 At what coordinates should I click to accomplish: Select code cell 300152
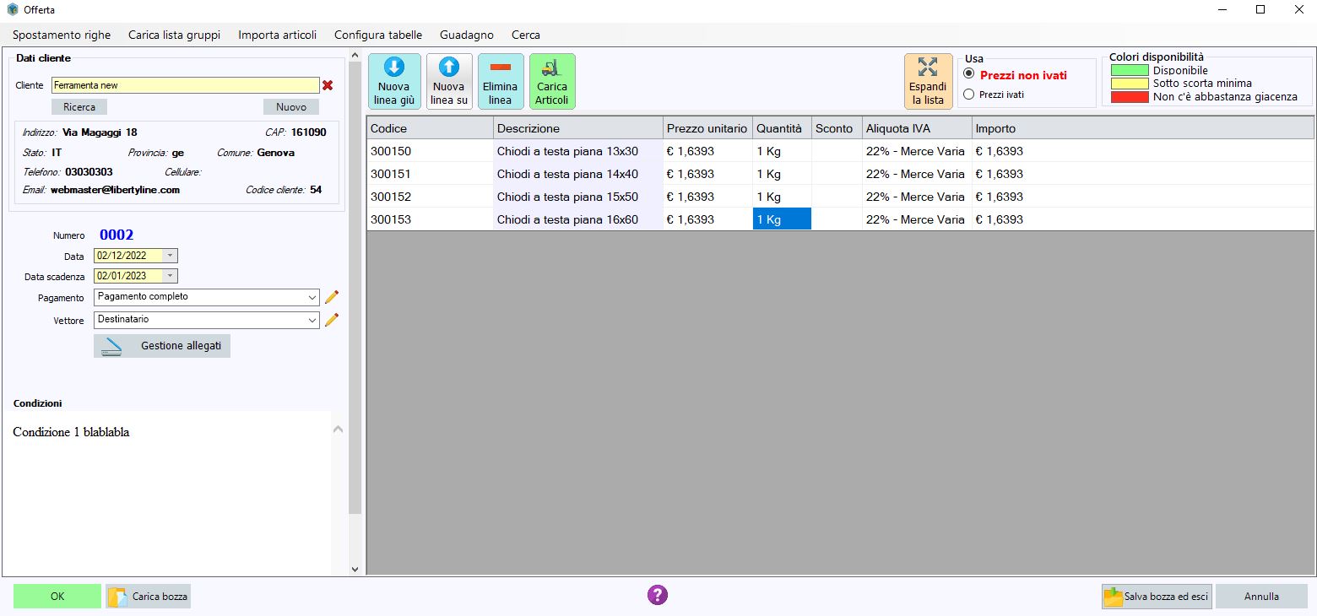(430, 197)
